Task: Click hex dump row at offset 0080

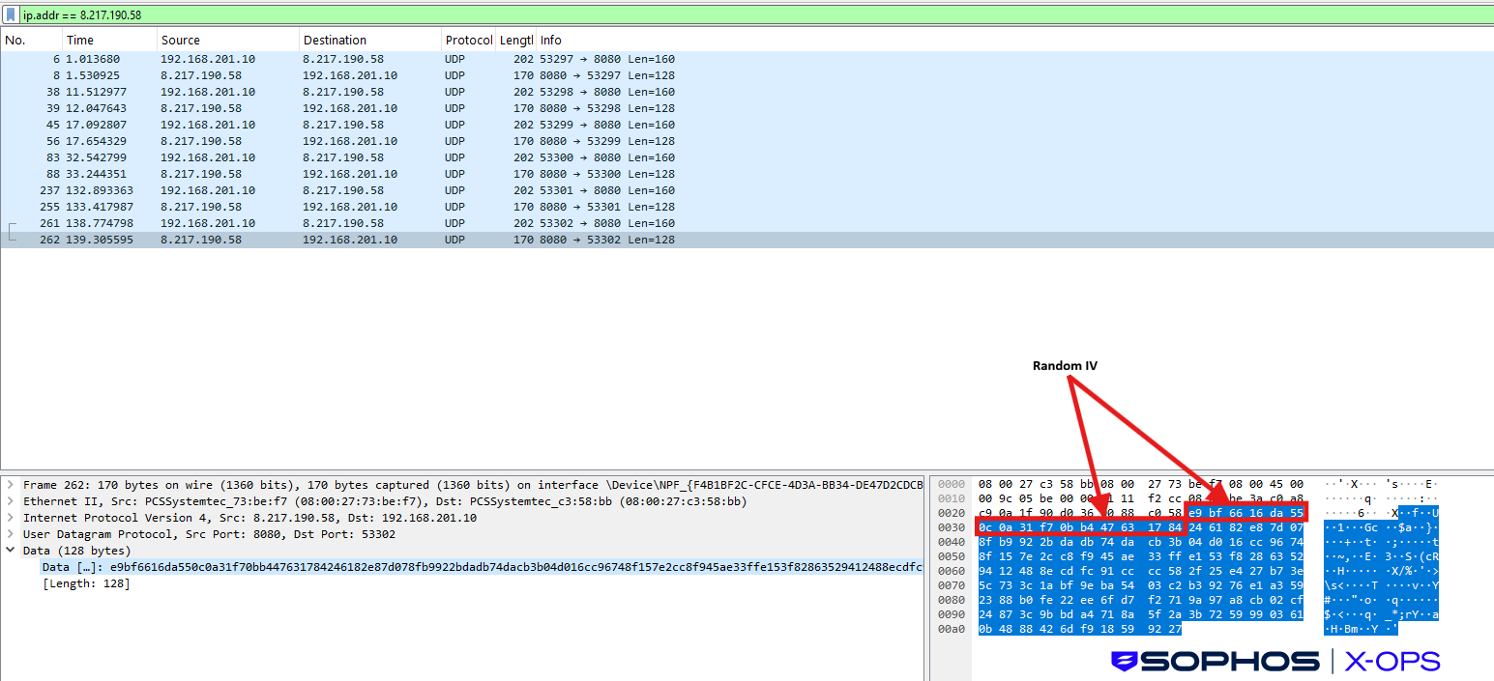Action: point(1187,600)
